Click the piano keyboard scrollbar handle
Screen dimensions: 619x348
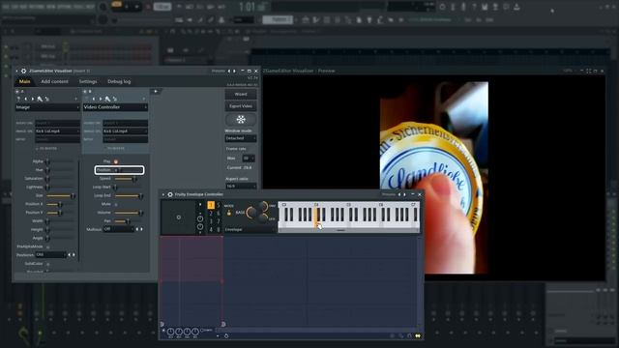(x=341, y=230)
